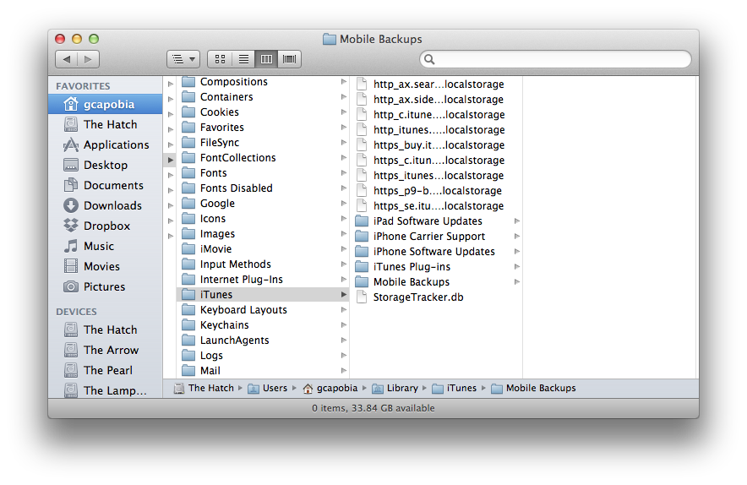Image resolution: width=747 pixels, height=485 pixels.
Task: Select the Mail folder
Action: coord(263,371)
